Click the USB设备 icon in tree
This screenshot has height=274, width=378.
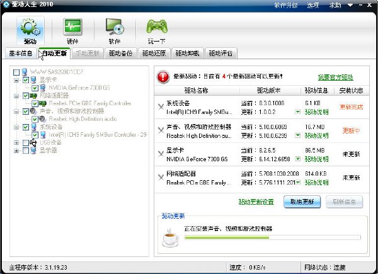click(x=33, y=142)
